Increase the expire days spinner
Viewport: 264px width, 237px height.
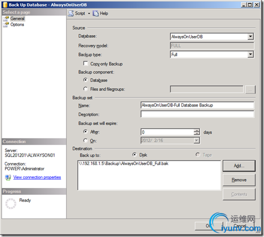click(196, 130)
